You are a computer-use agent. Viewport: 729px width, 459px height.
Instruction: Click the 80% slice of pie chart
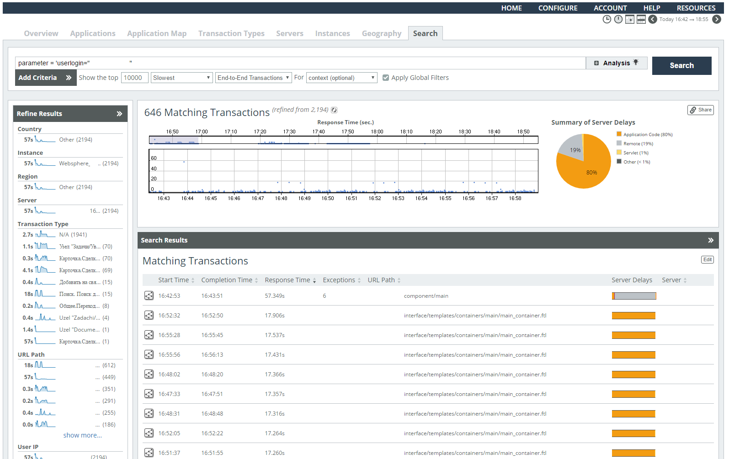point(590,170)
